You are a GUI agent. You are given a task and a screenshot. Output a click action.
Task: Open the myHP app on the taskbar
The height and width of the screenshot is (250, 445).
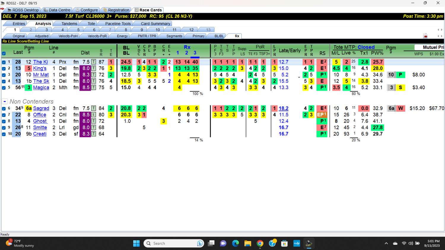pos(297,243)
